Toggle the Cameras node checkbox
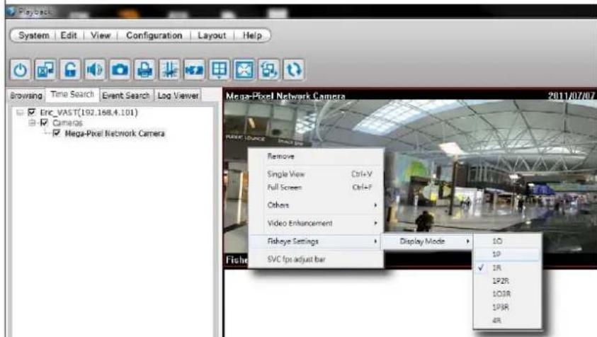Image resolution: width=597 pixels, height=337 pixels. pyautogui.click(x=44, y=122)
